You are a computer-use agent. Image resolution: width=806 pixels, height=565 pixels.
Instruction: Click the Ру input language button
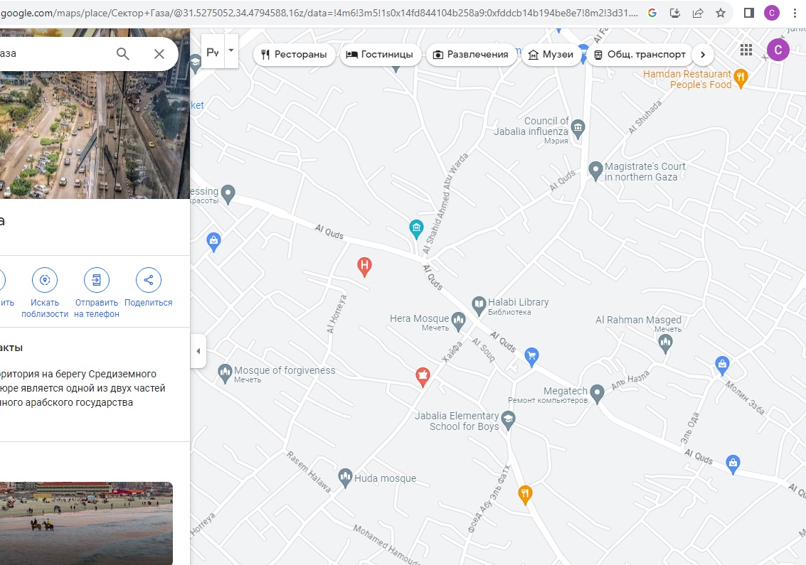(x=213, y=52)
